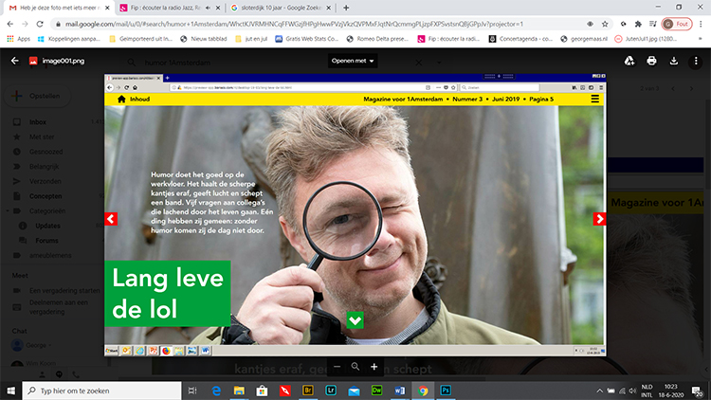Image resolution: width=711 pixels, height=400 pixels.
Task: Open 'Romeo Delta prese...' bookmark
Action: coord(377,39)
